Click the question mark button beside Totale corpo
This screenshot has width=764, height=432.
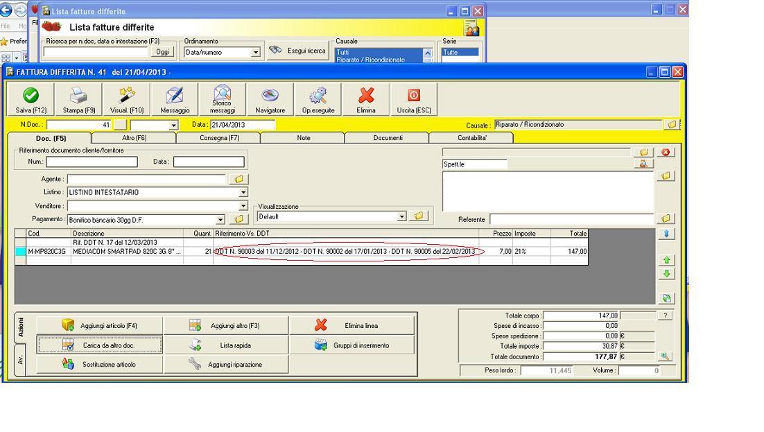point(665,316)
